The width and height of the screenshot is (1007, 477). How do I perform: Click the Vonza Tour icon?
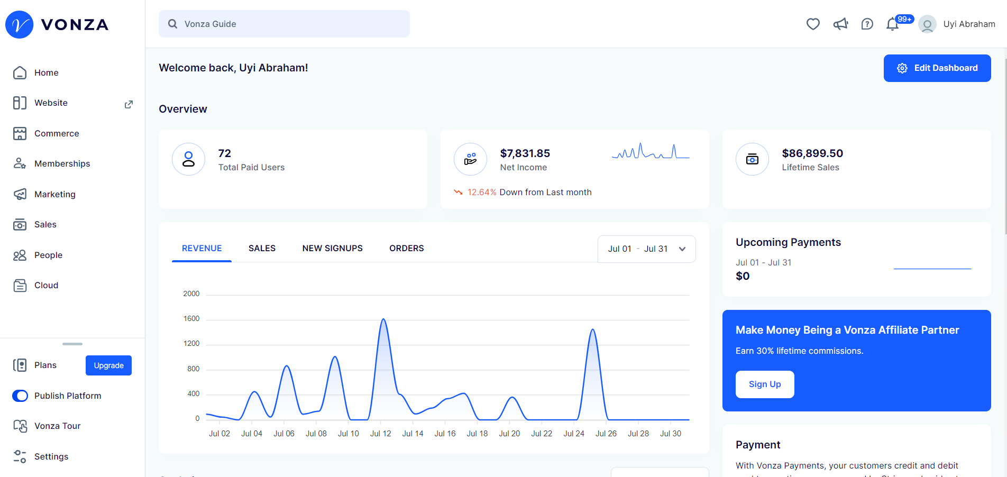(20, 426)
